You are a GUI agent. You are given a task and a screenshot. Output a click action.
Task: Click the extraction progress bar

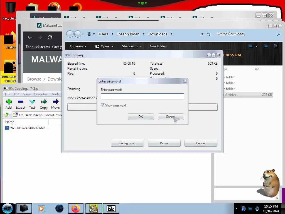coord(142,107)
